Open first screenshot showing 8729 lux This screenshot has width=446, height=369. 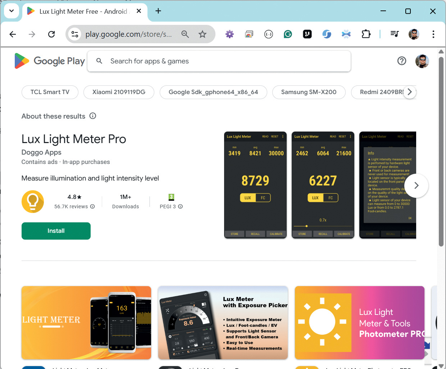pyautogui.click(x=255, y=185)
